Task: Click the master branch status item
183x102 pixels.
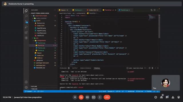Action: [x=29, y=91]
